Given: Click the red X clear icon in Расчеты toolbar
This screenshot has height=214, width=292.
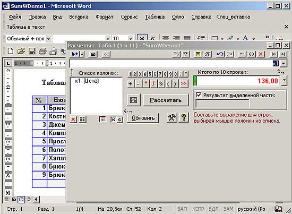Looking at the screenshot, I should (261, 54).
